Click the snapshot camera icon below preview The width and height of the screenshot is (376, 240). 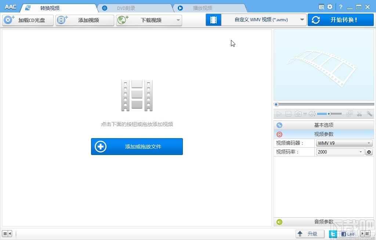[299, 114]
